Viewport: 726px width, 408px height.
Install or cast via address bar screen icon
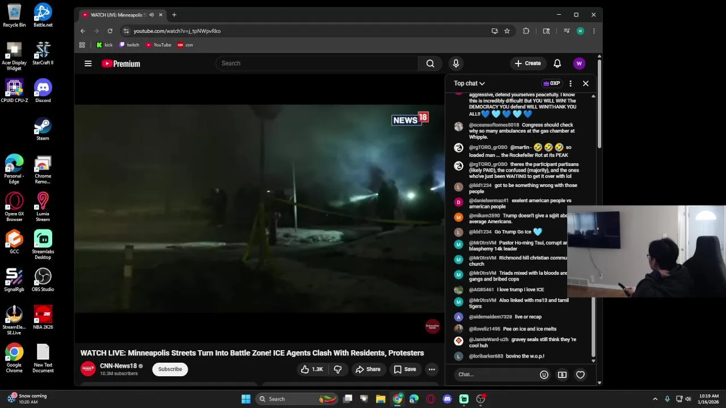pos(495,31)
